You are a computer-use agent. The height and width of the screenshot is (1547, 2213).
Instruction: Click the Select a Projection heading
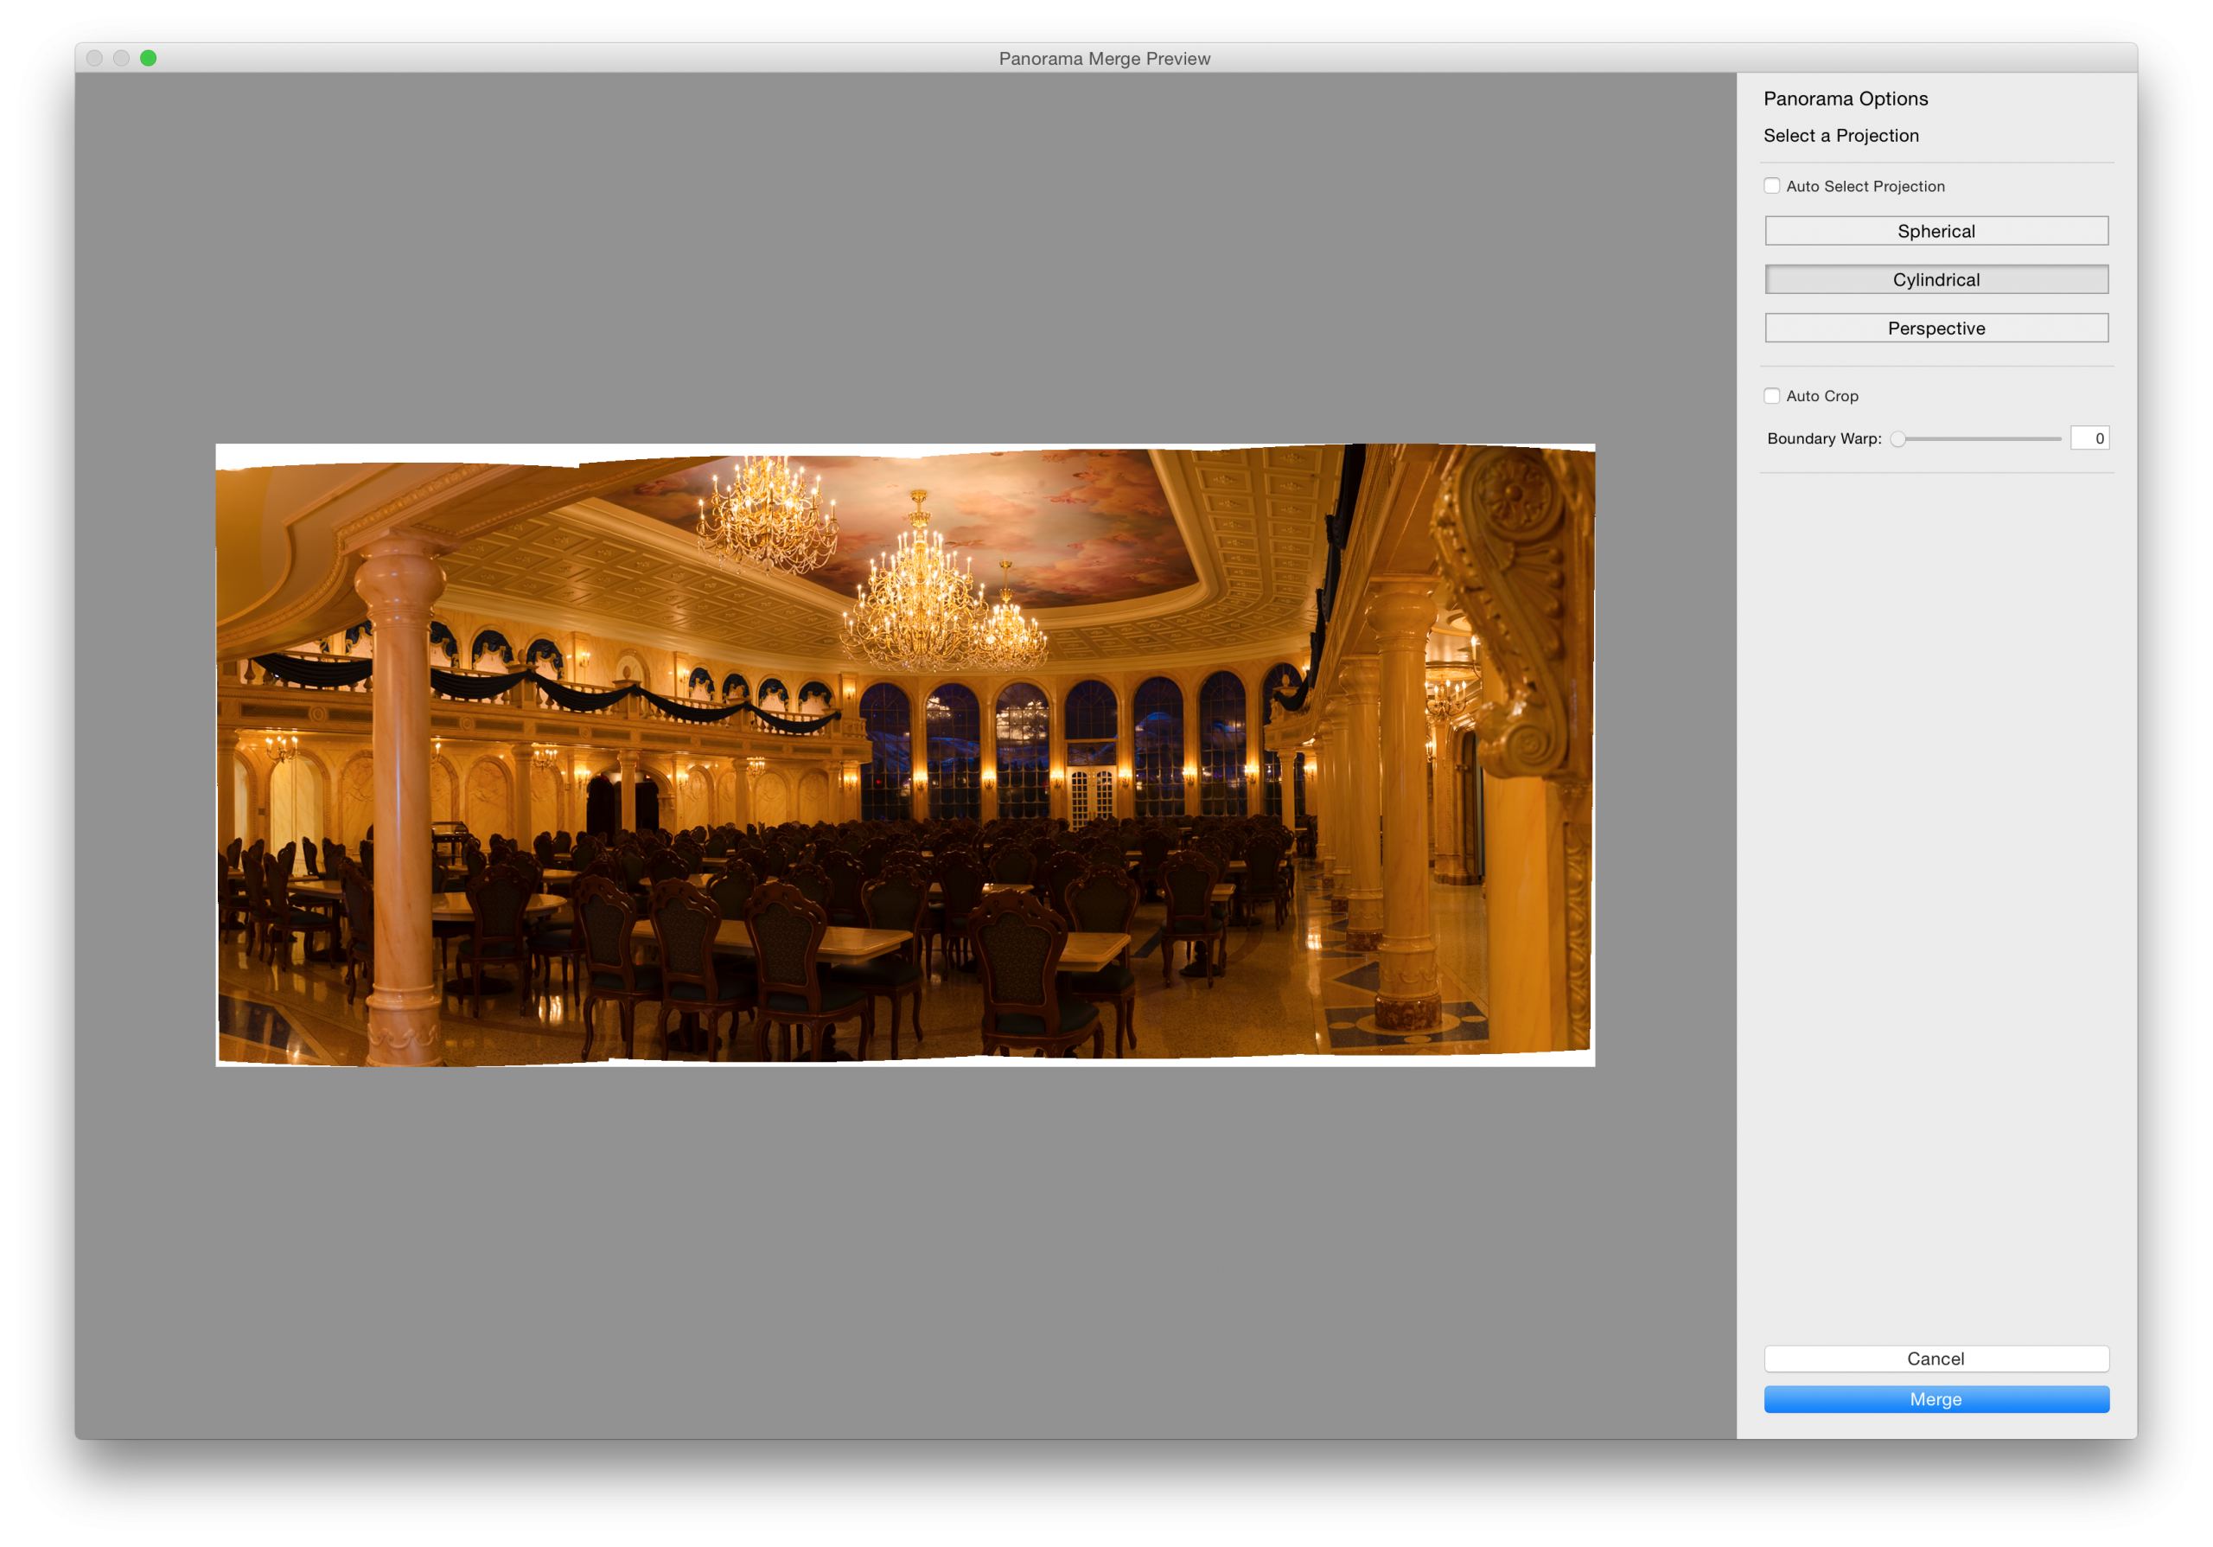[1840, 136]
